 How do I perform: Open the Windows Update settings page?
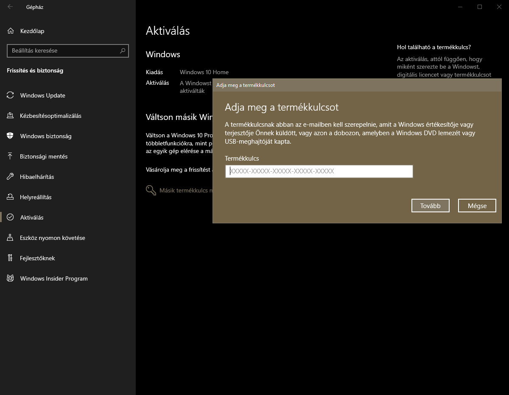68,95
